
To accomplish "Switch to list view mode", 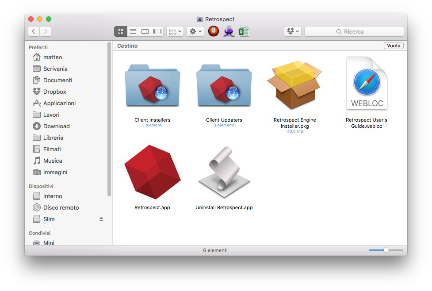I will pyautogui.click(x=133, y=31).
